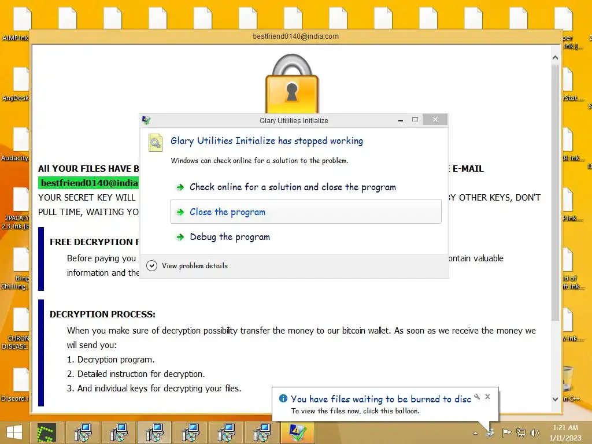This screenshot has width=592, height=444.
Task: Select the AIMP.lnk desktop file
Action: [16, 24]
